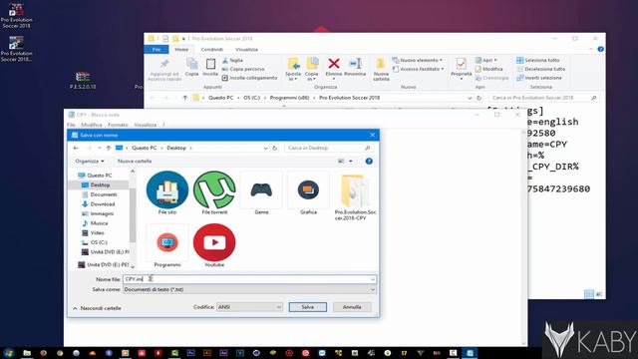This screenshot has width=638, height=359.
Task: Click Nuova cartella in save dialog toolbar
Action: [135, 162]
